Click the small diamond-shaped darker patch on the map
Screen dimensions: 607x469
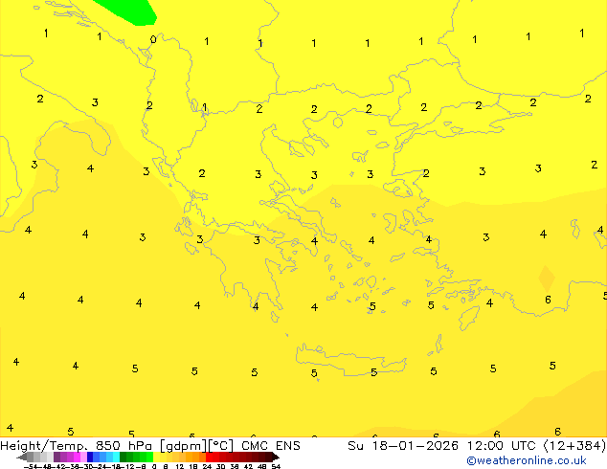(547, 279)
